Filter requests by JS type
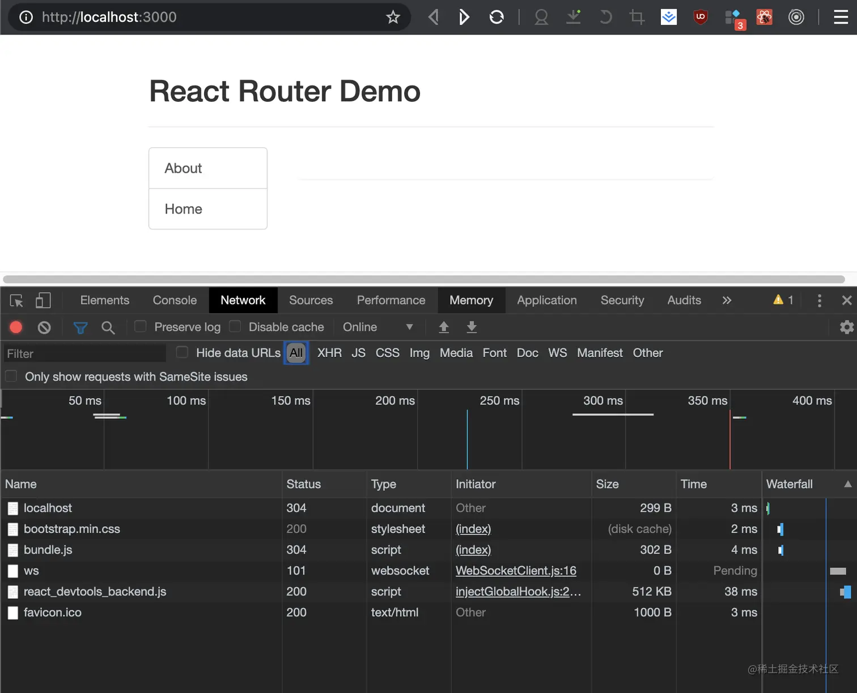Viewport: 857px width, 693px height. pos(358,353)
